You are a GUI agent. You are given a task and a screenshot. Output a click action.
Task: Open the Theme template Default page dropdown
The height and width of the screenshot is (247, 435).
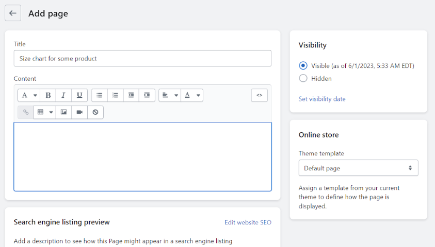click(358, 168)
